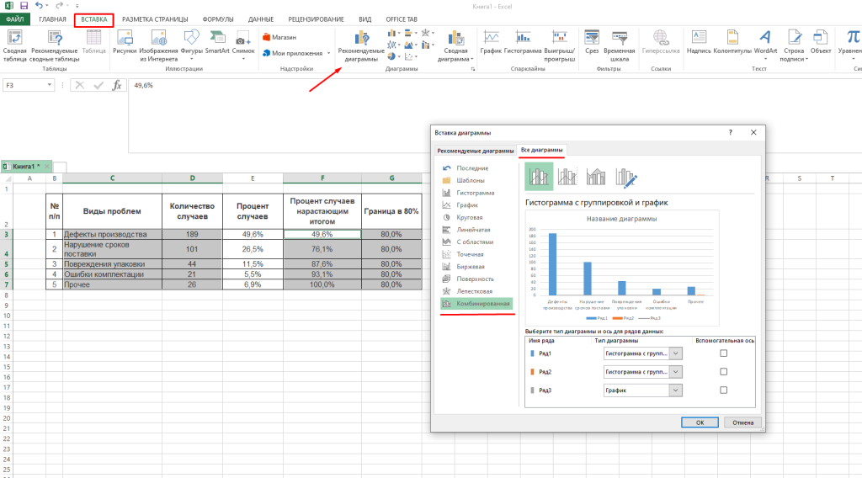Confirm chart insertion with ОК
Image resolution: width=862 pixels, height=478 pixels.
coord(700,422)
